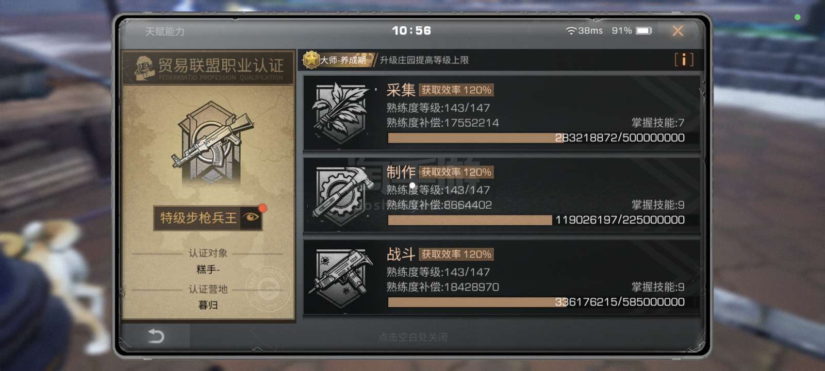The image size is (825, 371).
Task: Click the 天赋能力 tab label
Action: point(164,31)
